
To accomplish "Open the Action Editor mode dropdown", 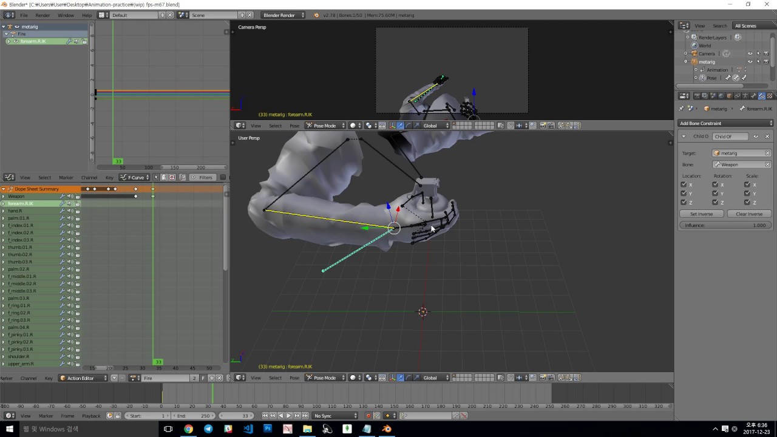I will point(83,378).
